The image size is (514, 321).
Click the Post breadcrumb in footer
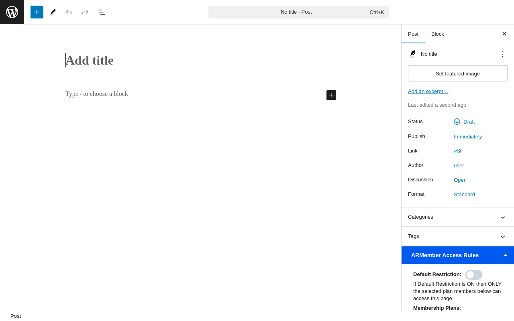tap(16, 316)
